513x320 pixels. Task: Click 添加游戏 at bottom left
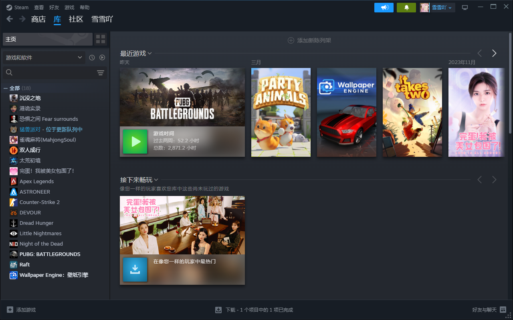[x=21, y=310]
